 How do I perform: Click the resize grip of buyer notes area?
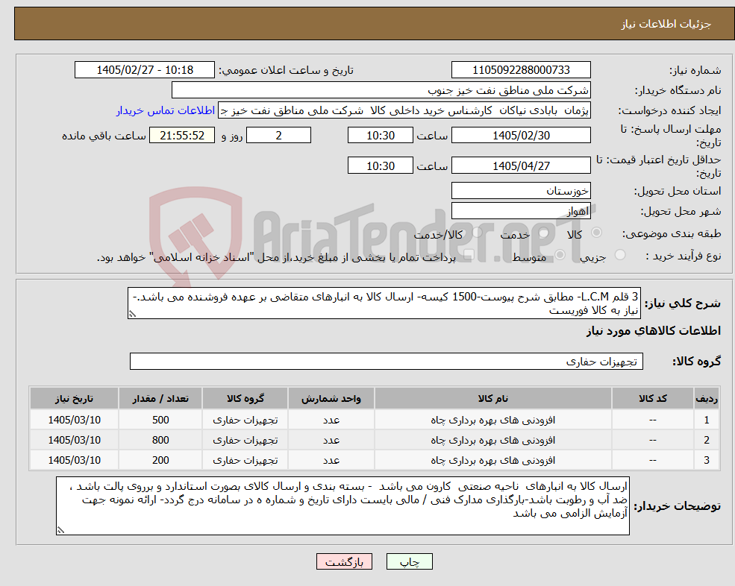60,530
